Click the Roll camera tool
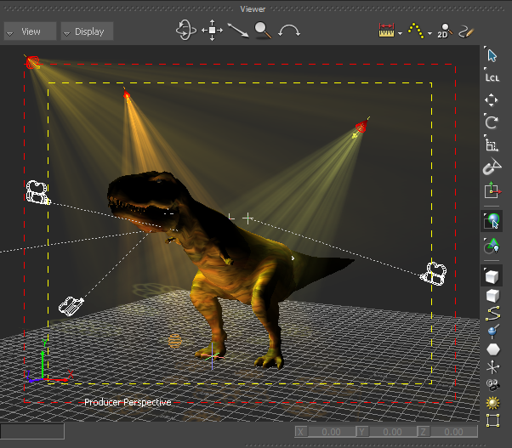 coord(290,31)
